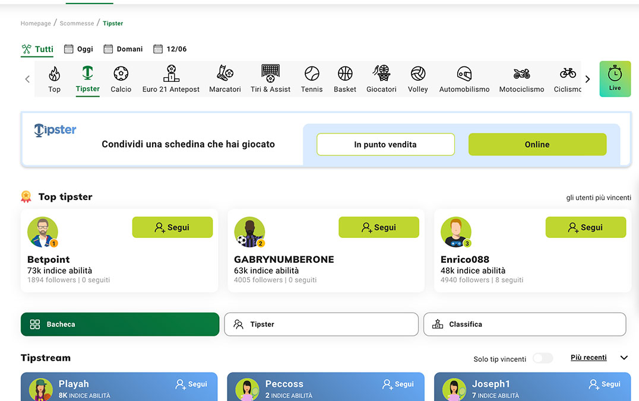639x401 pixels.
Task: Go to Scommesse breadcrumb link
Action: (77, 24)
